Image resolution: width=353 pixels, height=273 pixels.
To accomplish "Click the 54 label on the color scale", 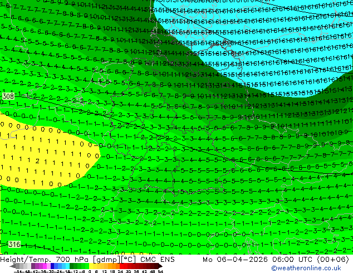I will [160, 271].
